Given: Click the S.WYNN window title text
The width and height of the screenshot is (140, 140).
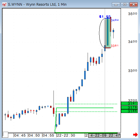Looking at the screenshot, I should [x=37, y=5].
